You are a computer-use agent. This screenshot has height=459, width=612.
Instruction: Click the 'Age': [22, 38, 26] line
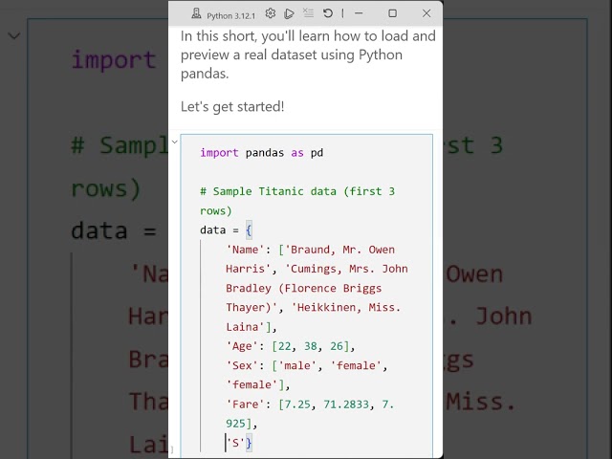pos(291,346)
